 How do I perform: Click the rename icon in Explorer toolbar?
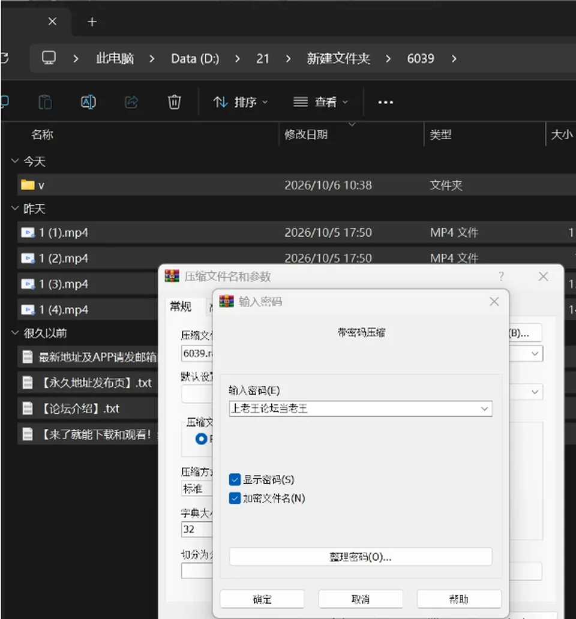pyautogui.click(x=88, y=102)
